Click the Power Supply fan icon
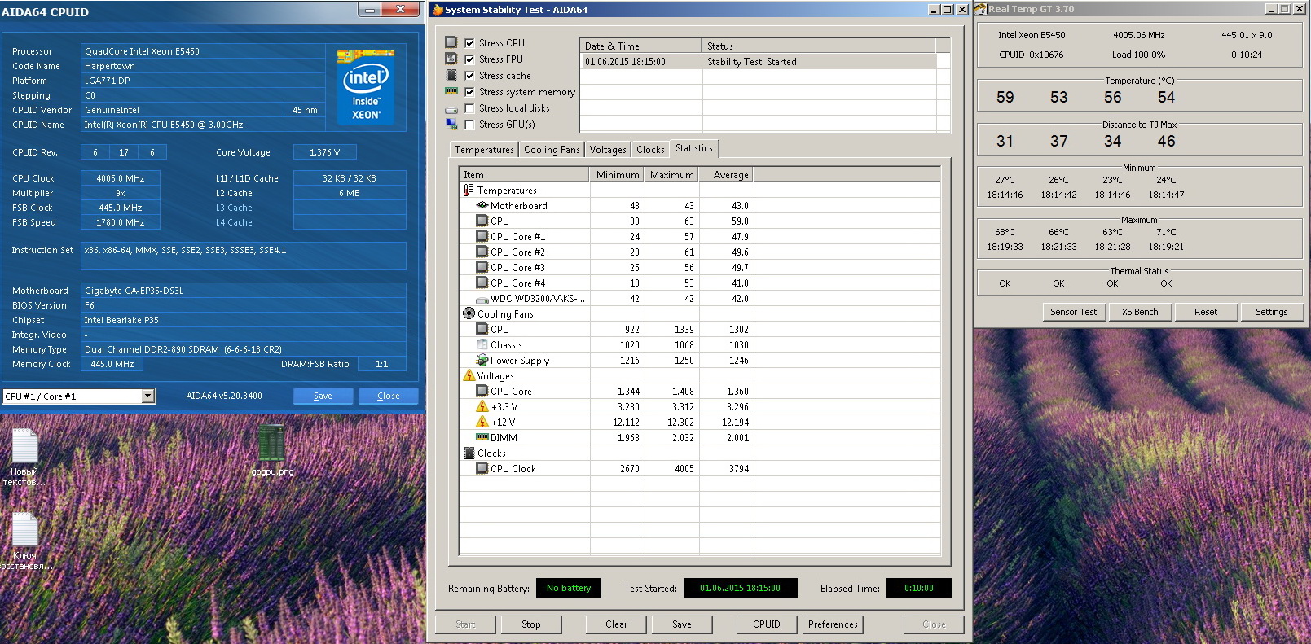Screen dimensions: 1311x644 (x=482, y=360)
